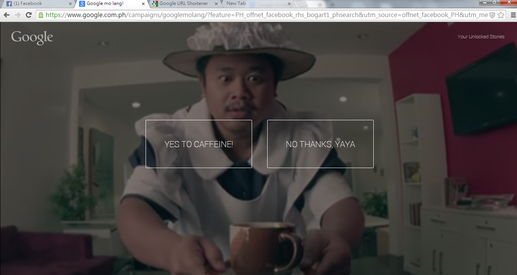Click the Google favicon on active tab
The image size is (517, 275).
pyautogui.click(x=82, y=4)
